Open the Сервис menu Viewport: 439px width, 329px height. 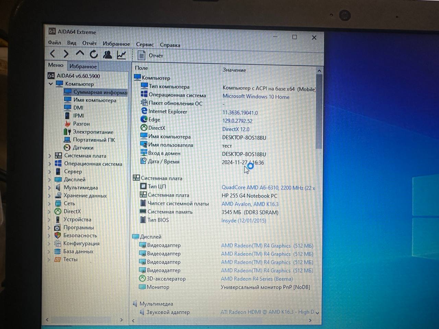click(145, 45)
